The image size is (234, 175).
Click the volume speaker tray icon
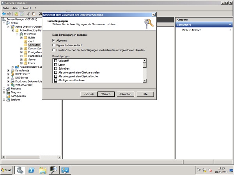[210, 170]
